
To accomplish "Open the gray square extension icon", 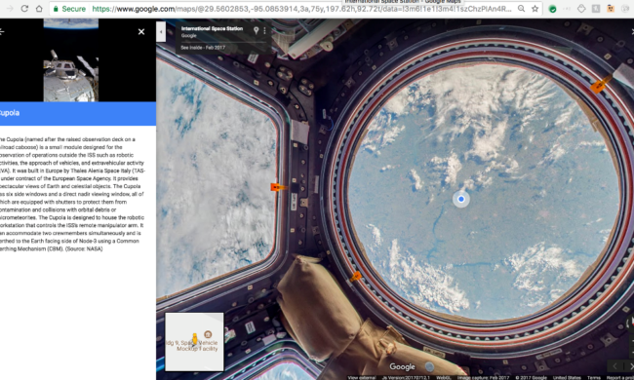I will [x=596, y=9].
